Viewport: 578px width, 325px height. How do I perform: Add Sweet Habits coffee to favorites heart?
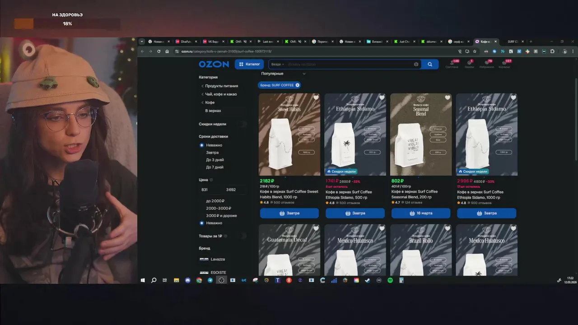tap(316, 97)
